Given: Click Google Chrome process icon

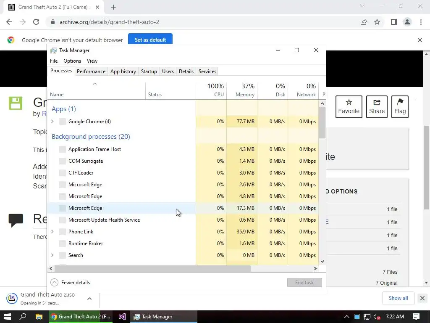Looking at the screenshot, I should point(63,122).
